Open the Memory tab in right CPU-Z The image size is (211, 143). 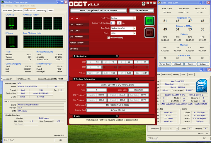[x=176, y=75]
